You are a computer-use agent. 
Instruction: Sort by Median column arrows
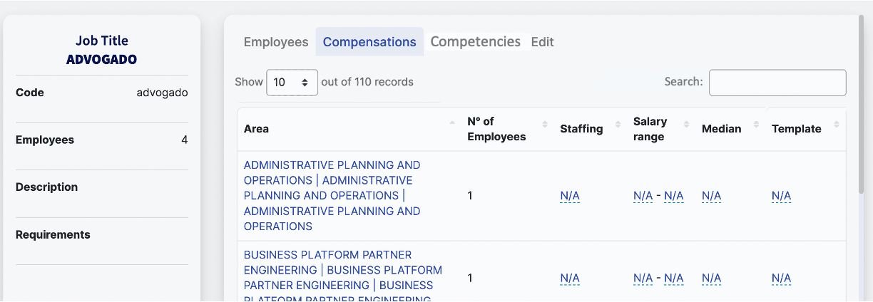click(x=755, y=124)
